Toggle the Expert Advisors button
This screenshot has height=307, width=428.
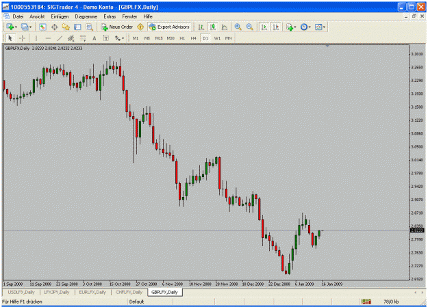click(169, 27)
